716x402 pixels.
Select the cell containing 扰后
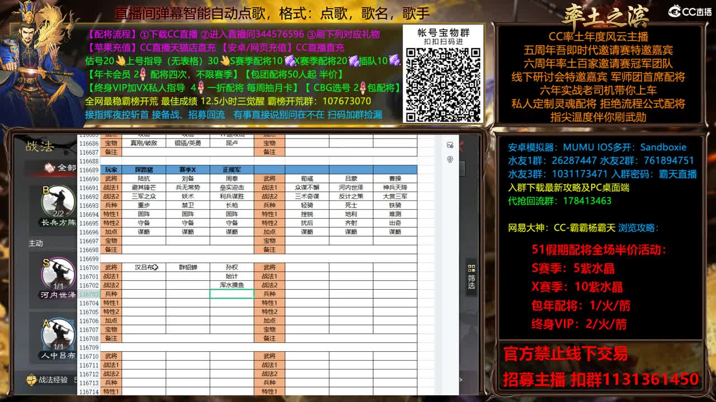coord(307,223)
